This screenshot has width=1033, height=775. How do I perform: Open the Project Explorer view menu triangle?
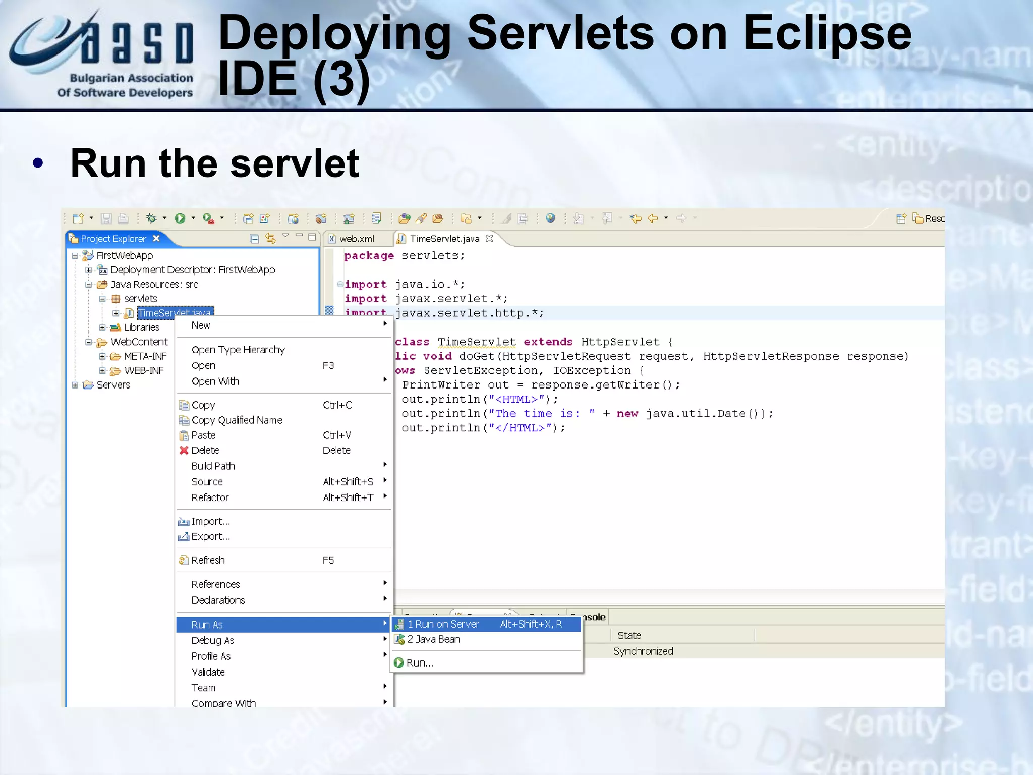(x=285, y=236)
